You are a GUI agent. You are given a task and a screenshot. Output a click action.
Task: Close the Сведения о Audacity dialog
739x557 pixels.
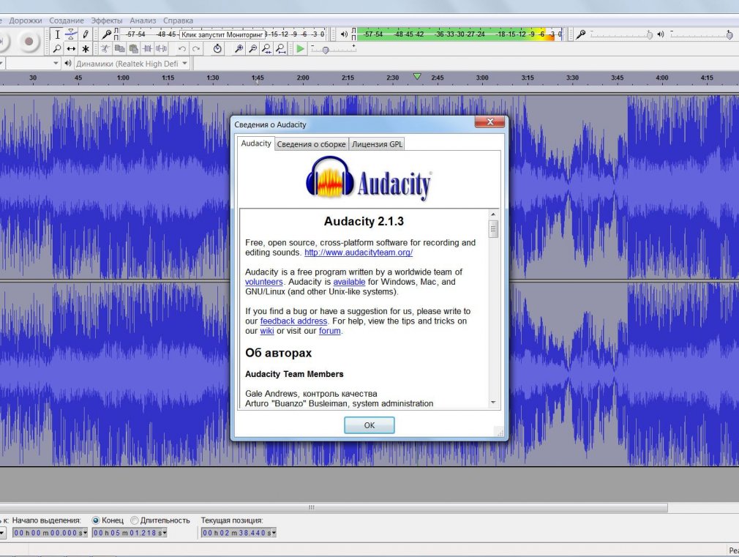click(489, 122)
